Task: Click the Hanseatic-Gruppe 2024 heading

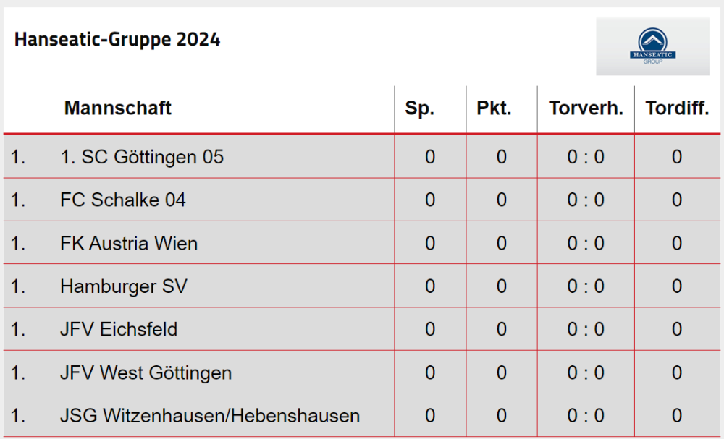Action: 117,39
